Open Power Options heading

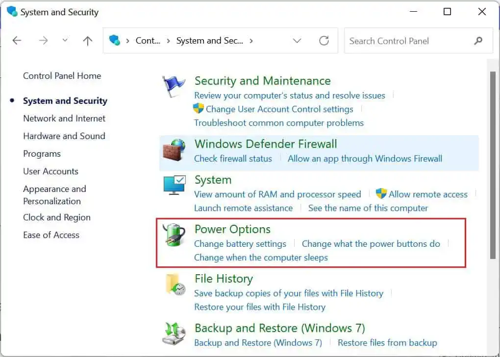(x=232, y=229)
